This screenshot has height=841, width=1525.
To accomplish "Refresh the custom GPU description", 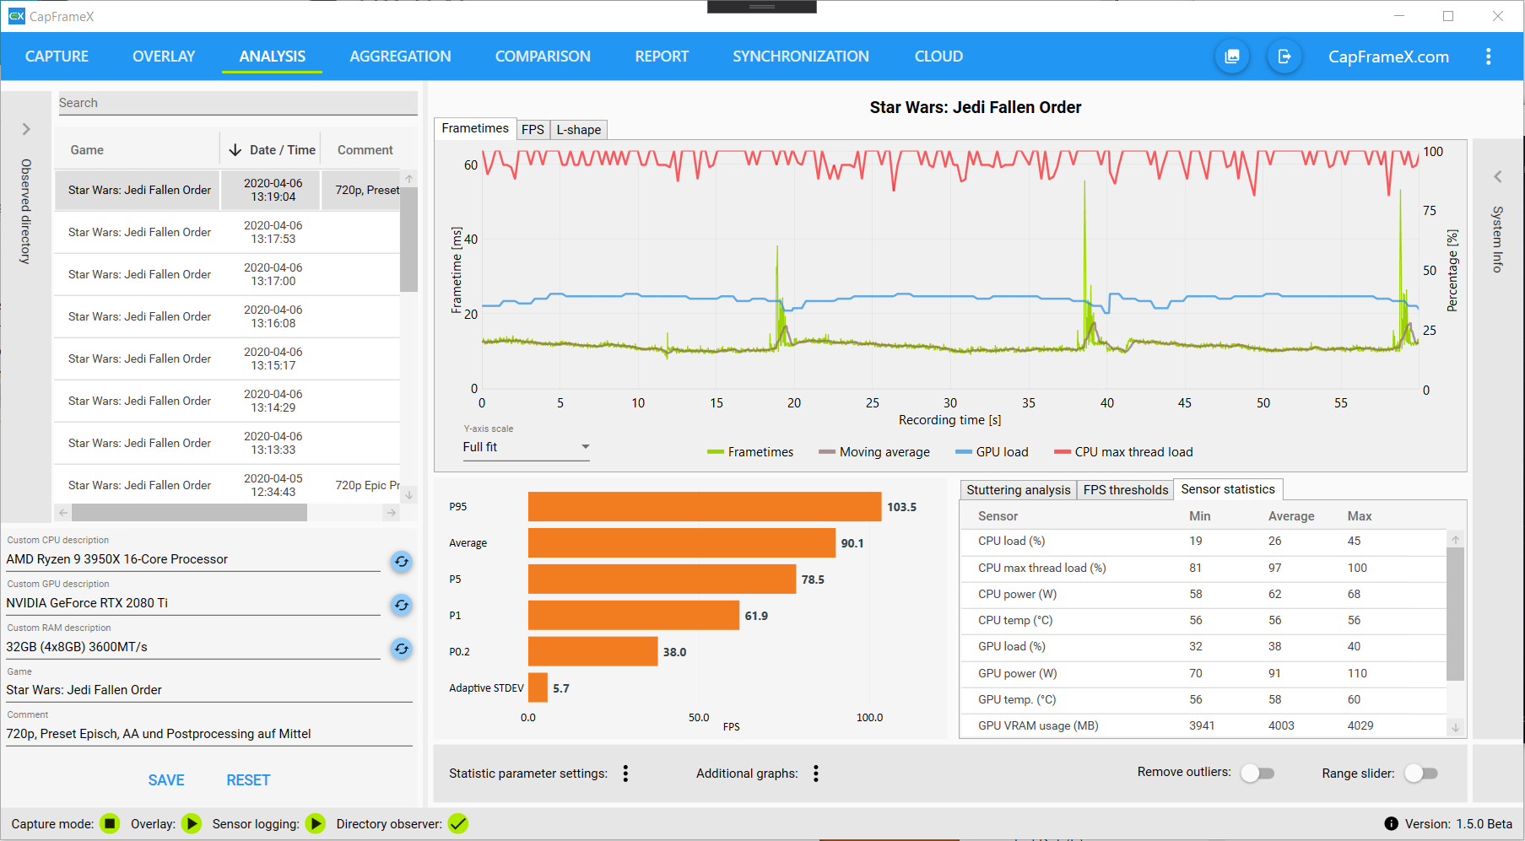I will [402, 605].
